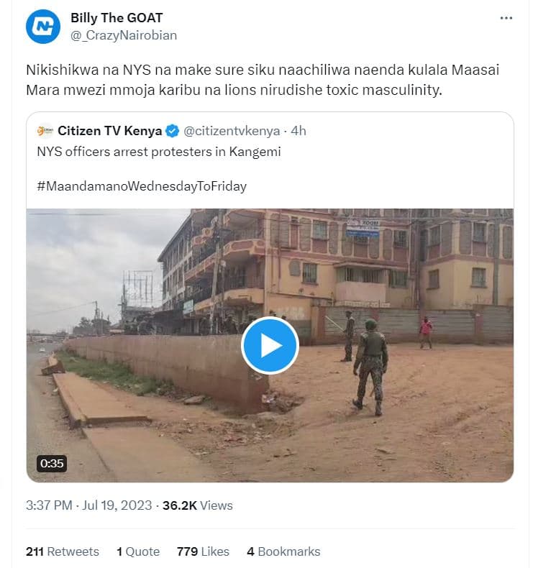Show the 779 Likes list
Image resolution: width=533 pixels, height=568 pixels.
203,551
